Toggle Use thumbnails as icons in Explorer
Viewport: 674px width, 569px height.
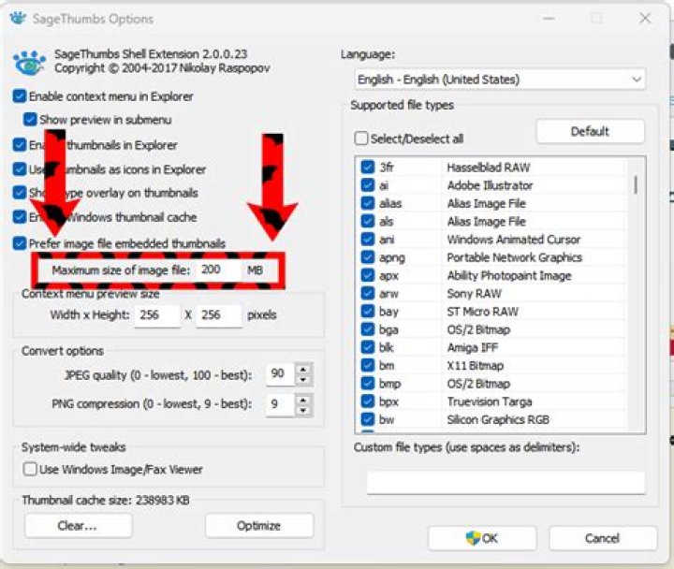[20, 169]
